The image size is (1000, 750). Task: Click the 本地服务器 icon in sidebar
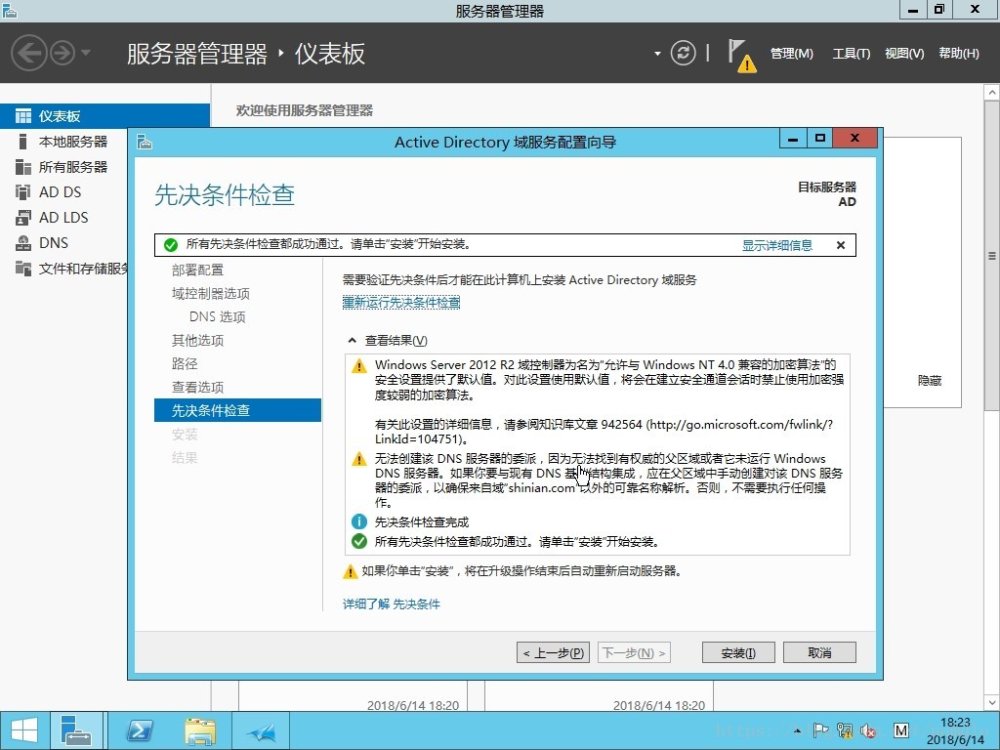tap(23, 142)
